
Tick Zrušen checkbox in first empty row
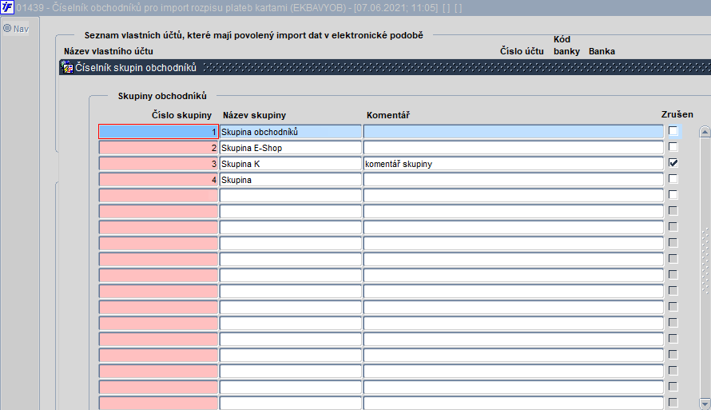673,194
